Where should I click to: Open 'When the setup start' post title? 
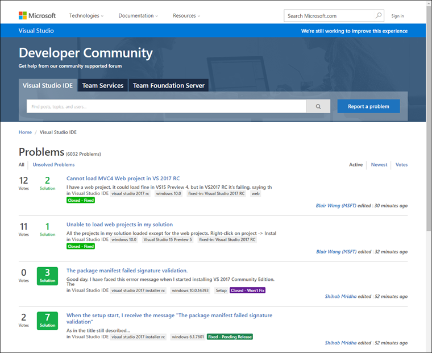(x=169, y=318)
